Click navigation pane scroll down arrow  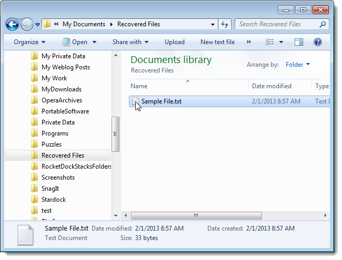tap(116, 216)
